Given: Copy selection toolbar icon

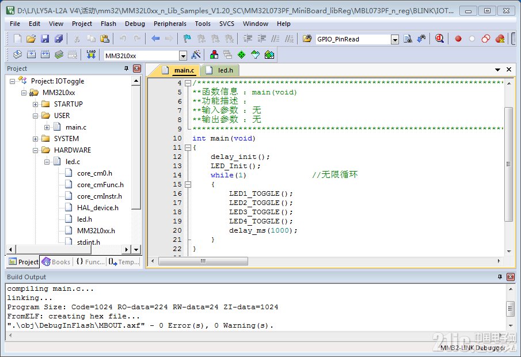Looking at the screenshot, I should (x=91, y=39).
